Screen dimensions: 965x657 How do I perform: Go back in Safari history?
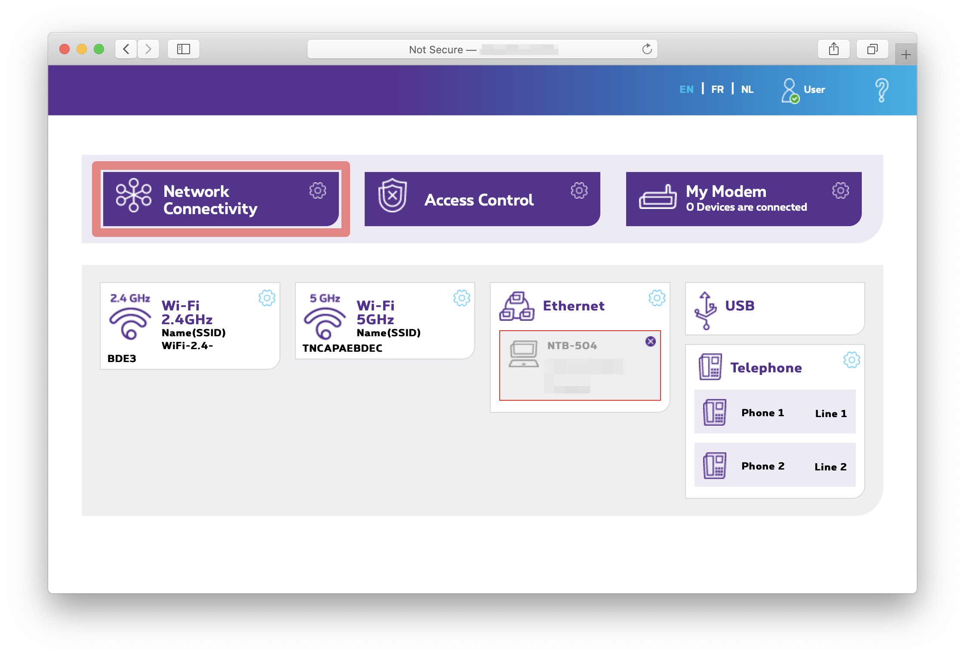point(126,49)
